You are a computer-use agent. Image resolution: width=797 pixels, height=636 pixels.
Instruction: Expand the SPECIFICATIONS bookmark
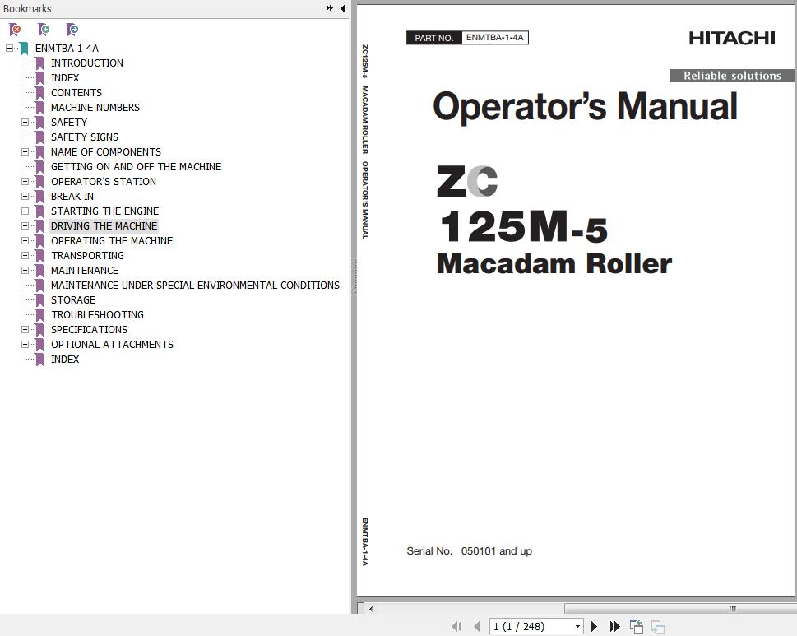click(x=25, y=329)
